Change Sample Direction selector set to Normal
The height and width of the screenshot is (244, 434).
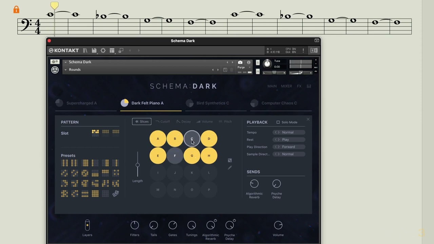pyautogui.click(x=289, y=154)
